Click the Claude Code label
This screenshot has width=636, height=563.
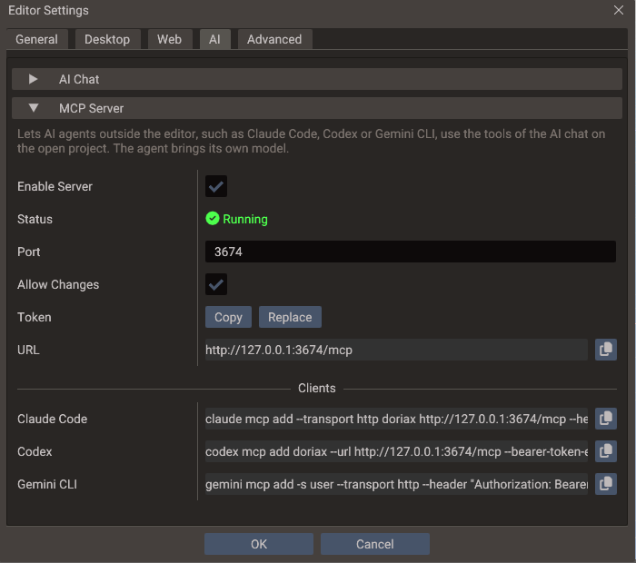click(52, 419)
